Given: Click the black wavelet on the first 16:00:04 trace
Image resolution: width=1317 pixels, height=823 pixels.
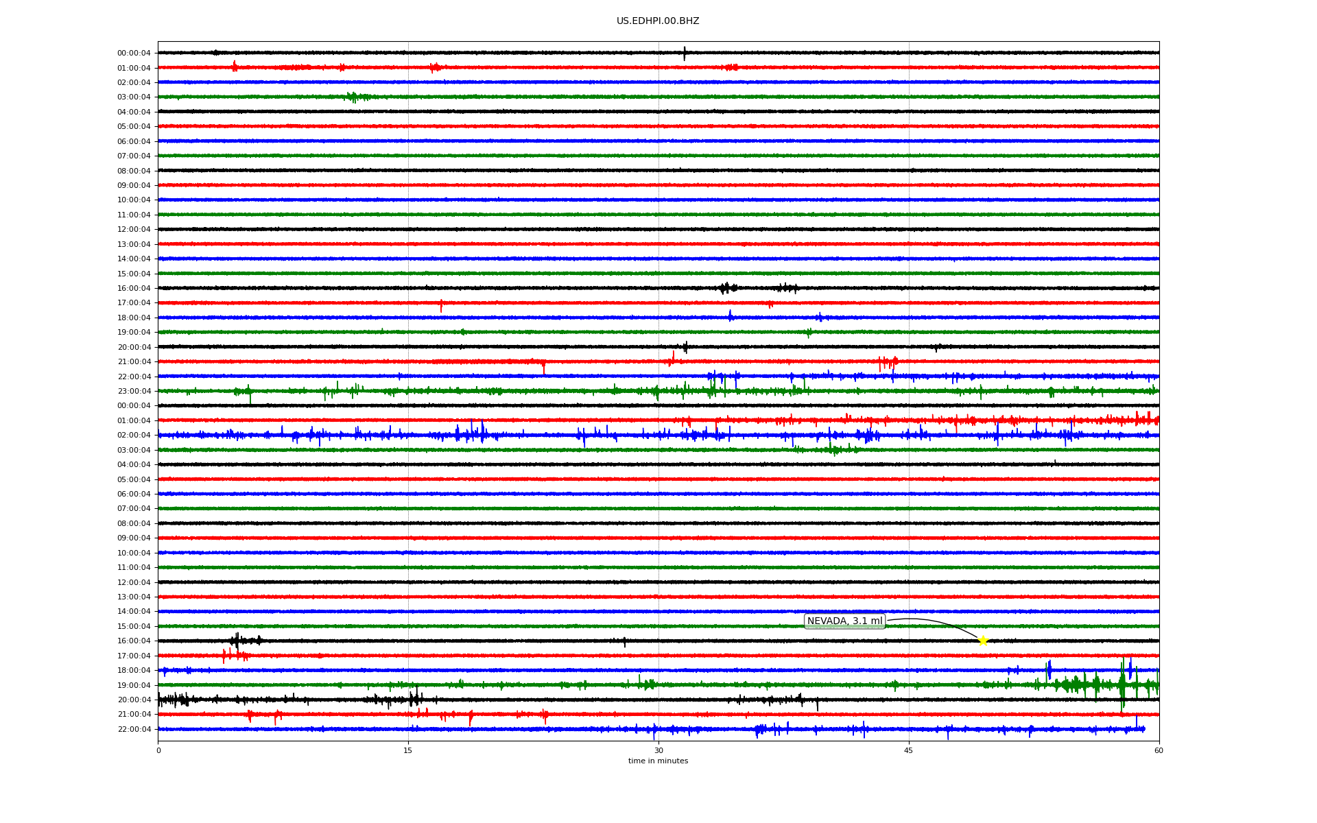Looking at the screenshot, I should point(726,288).
